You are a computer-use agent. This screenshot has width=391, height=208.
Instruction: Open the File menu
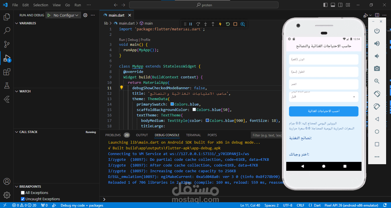15,5
